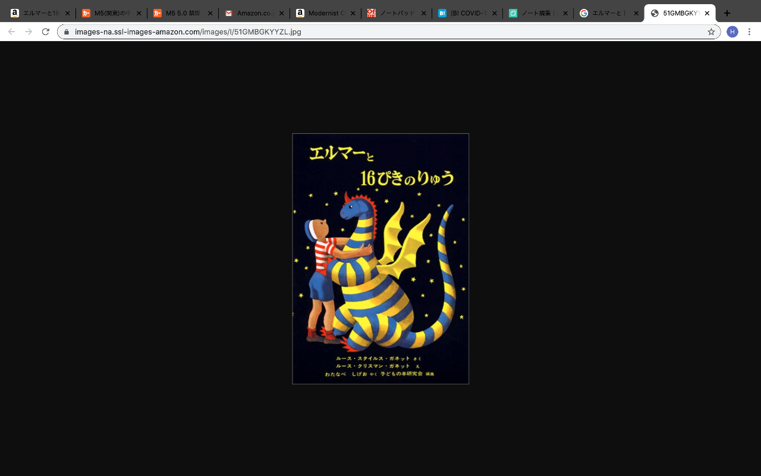Open the ノートパッド tab
761x476 pixels.
coord(397,13)
